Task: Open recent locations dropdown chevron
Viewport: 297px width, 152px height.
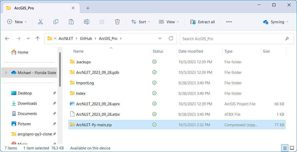Action: 28,39
